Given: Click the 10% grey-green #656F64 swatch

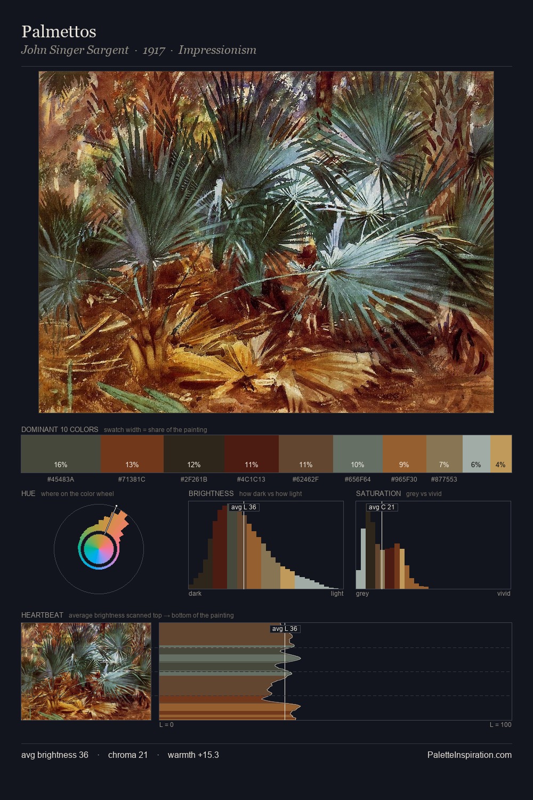Looking at the screenshot, I should (358, 454).
